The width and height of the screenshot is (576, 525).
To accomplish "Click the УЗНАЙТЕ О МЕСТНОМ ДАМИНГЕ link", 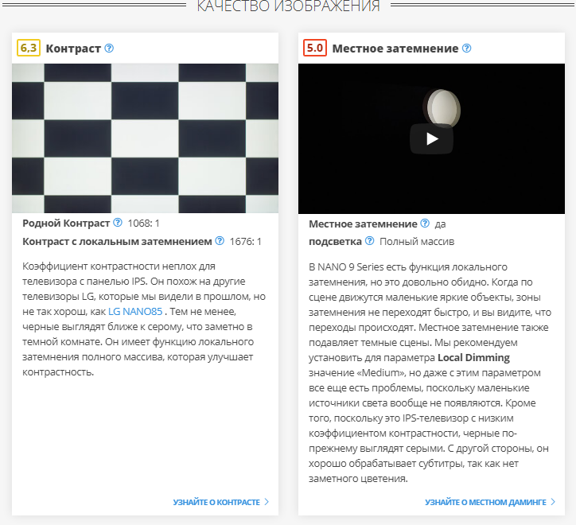I will [x=485, y=503].
